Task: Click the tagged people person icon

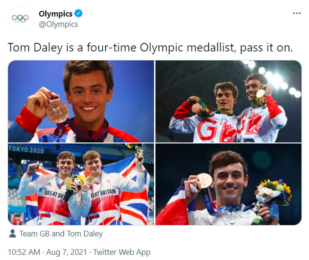Action: tap(13, 234)
